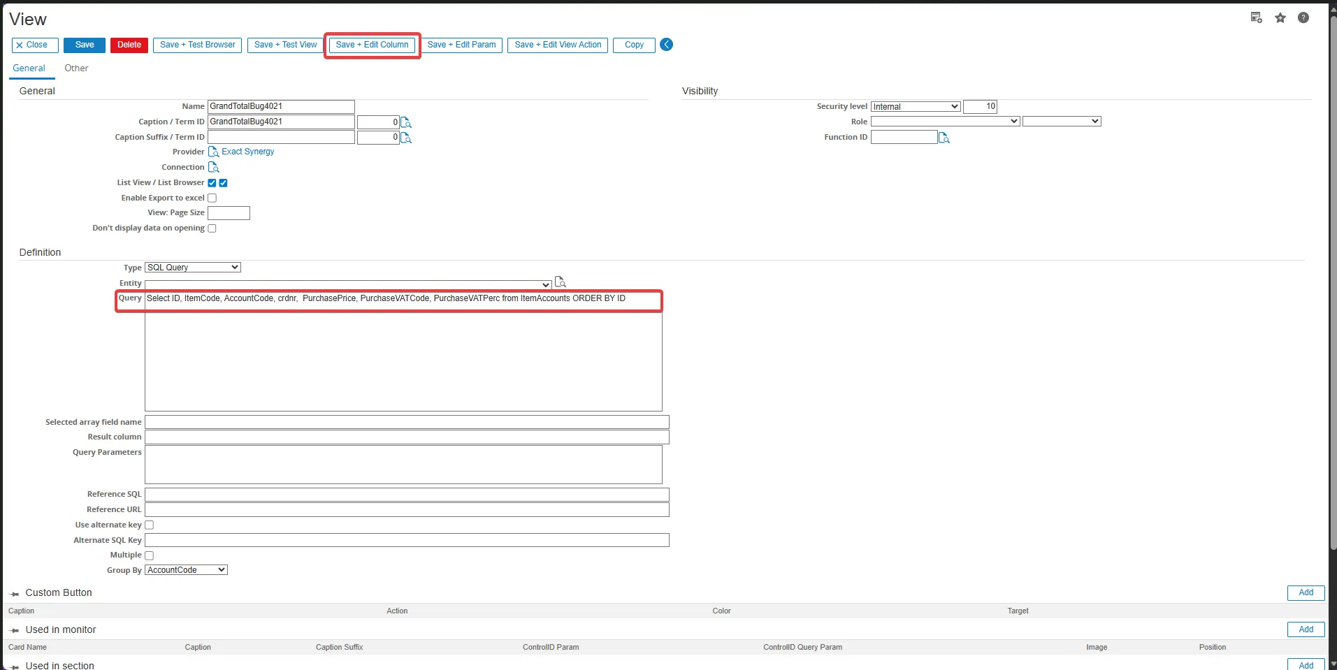Open the Provider browse icon
This screenshot has height=670, width=1337.
[x=214, y=152]
